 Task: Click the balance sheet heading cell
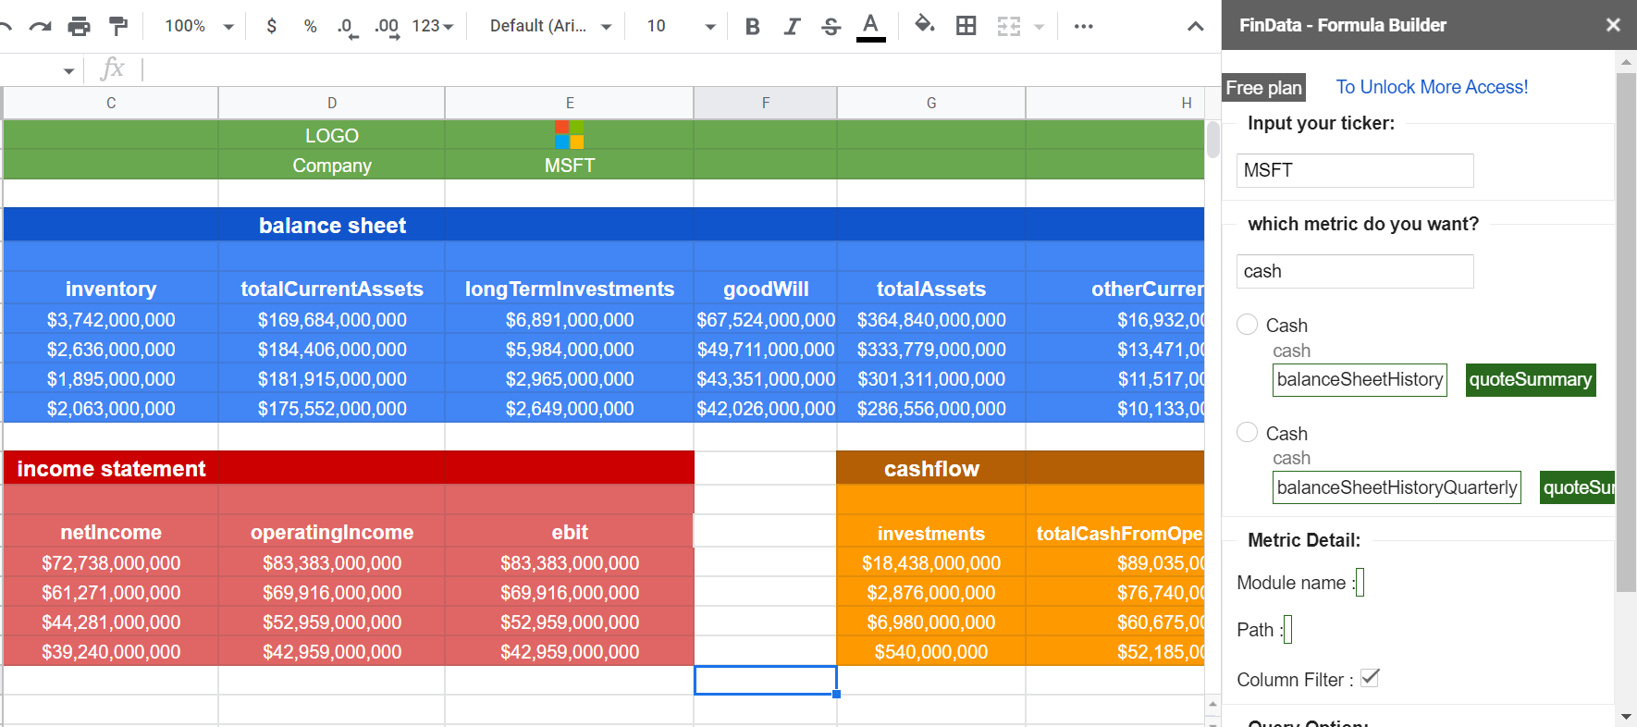(332, 225)
